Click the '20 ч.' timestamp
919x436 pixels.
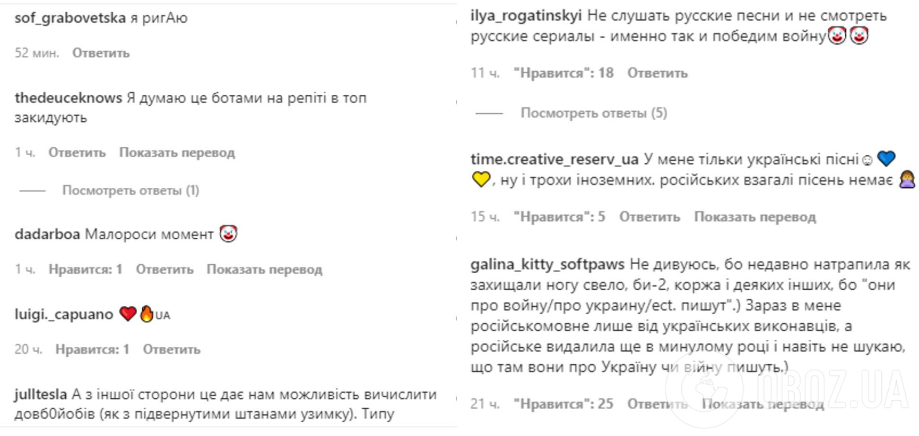28,349
